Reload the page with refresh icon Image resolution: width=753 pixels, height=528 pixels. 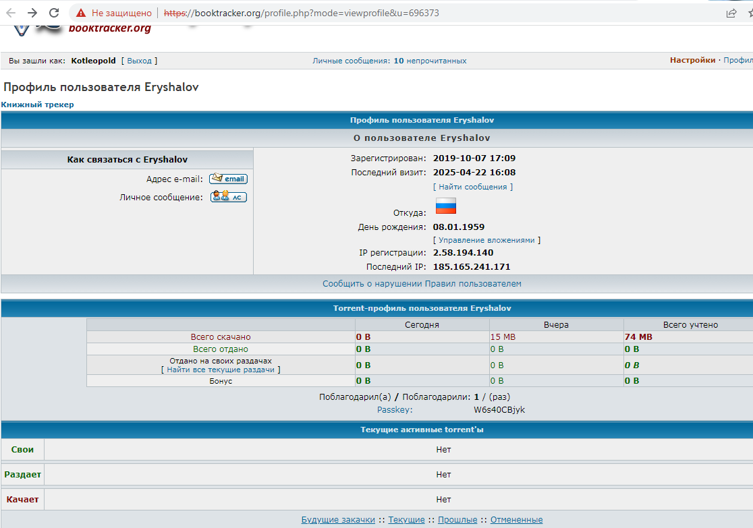click(x=54, y=13)
